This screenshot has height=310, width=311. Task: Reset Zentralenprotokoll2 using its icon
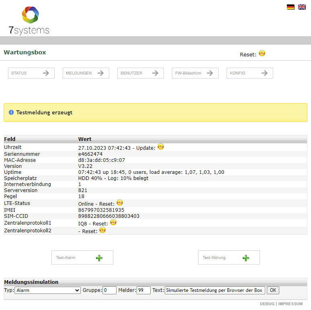click(x=102, y=230)
